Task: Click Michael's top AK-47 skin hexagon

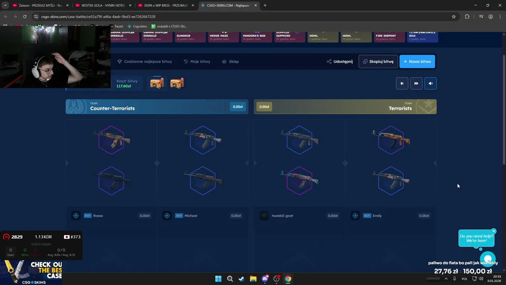Action: click(x=202, y=140)
